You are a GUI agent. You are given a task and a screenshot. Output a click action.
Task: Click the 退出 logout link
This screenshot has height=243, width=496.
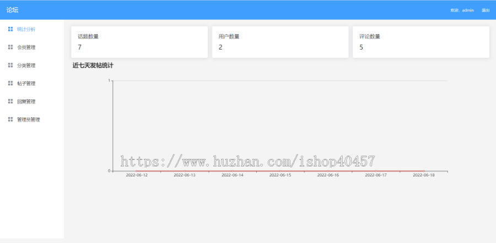[486, 10]
